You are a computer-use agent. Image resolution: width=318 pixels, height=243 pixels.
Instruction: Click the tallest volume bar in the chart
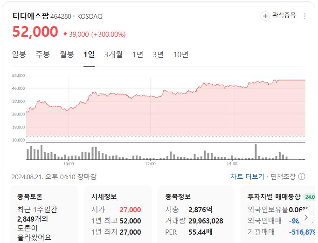[256, 152]
